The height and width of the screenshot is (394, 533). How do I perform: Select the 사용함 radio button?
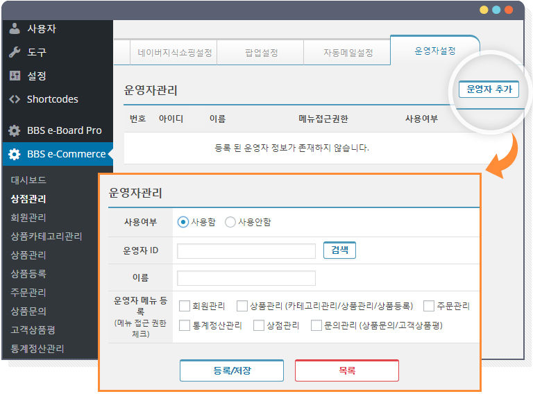point(183,222)
